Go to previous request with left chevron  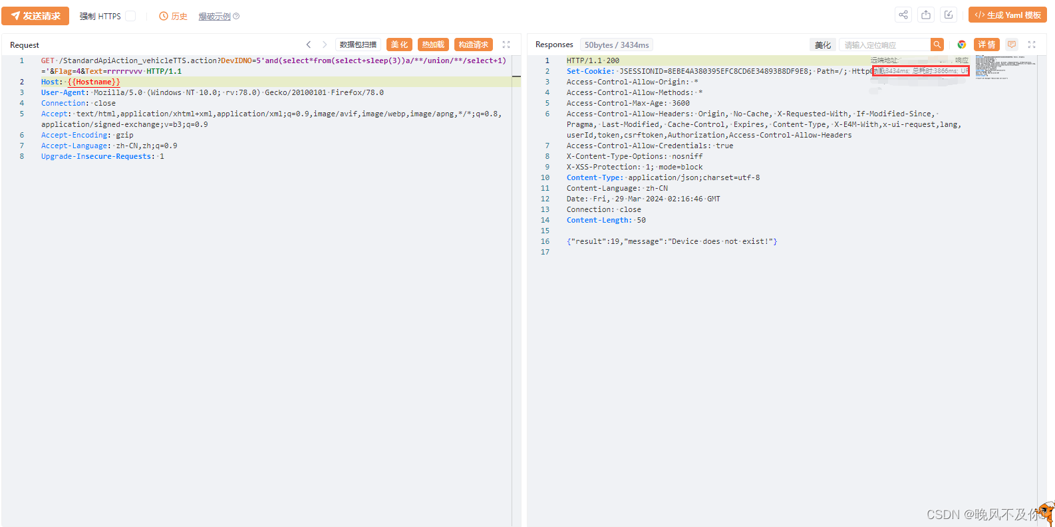click(x=309, y=45)
